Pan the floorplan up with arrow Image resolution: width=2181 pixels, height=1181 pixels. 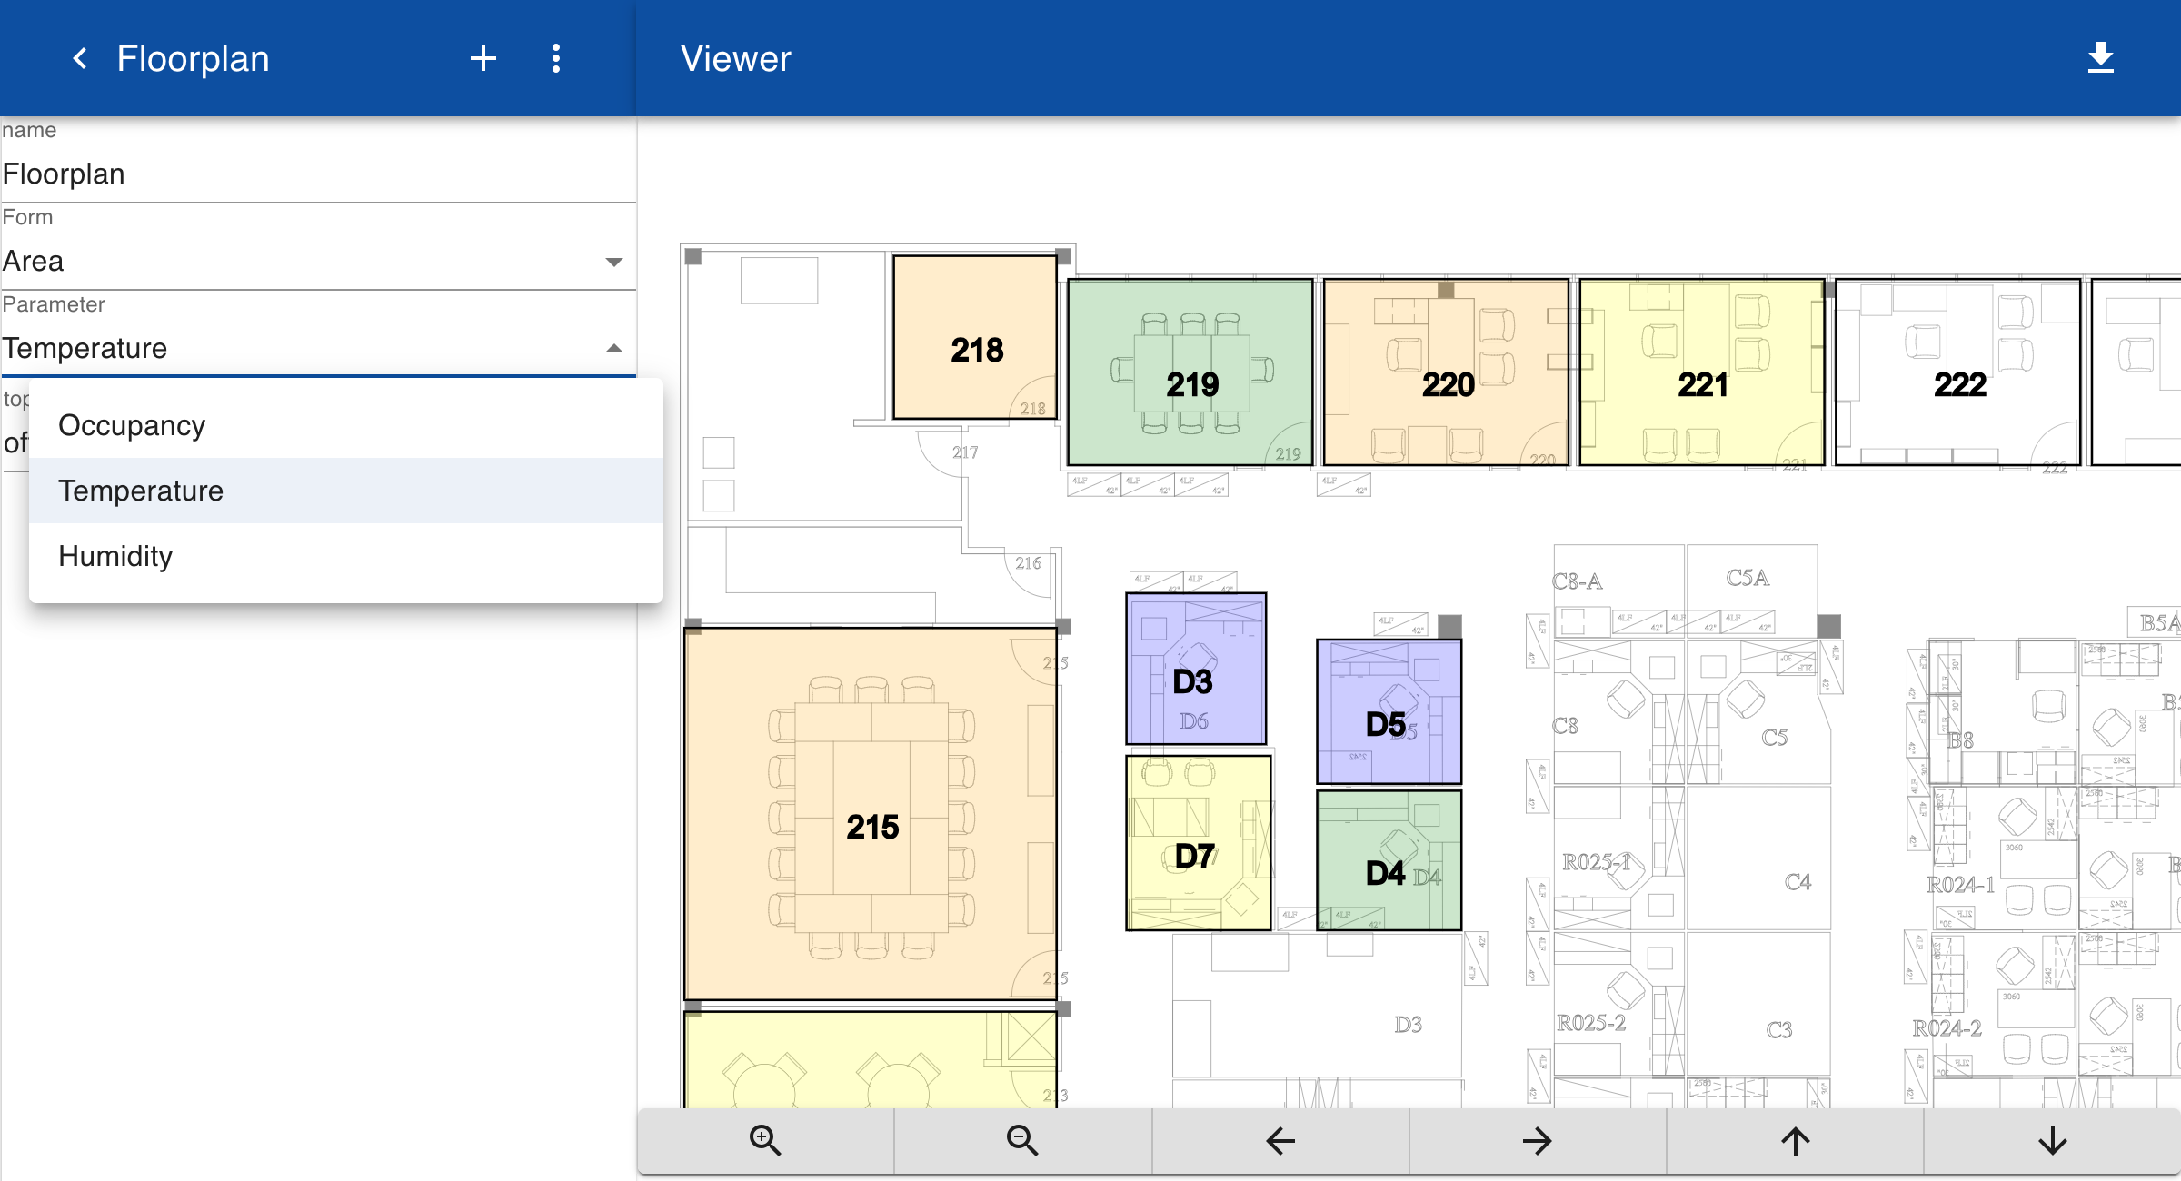(x=1795, y=1140)
